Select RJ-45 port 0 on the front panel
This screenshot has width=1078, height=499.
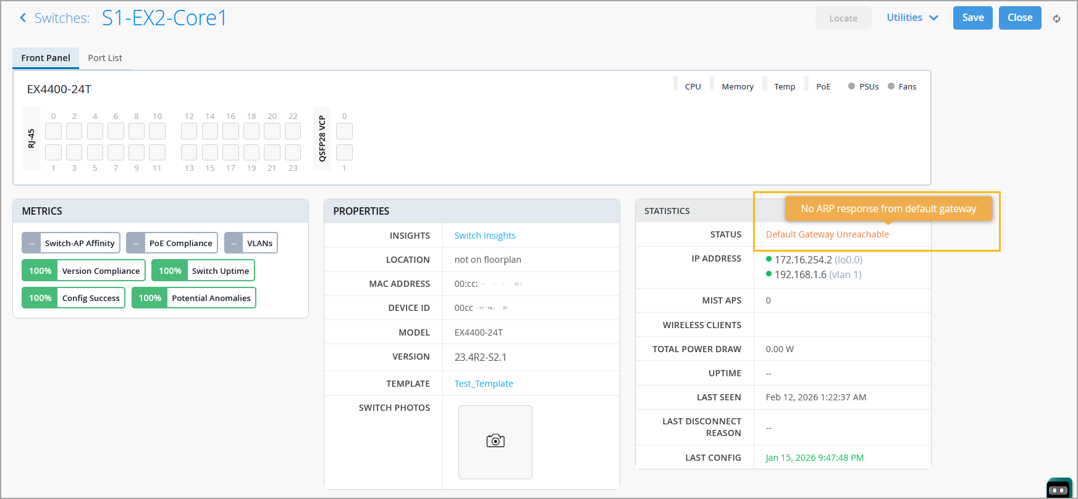54,131
